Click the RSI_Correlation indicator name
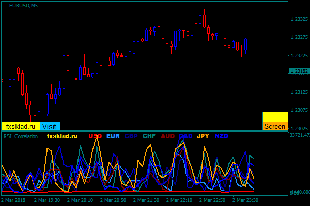Viewport: 310px width, 206px height. coord(21,136)
